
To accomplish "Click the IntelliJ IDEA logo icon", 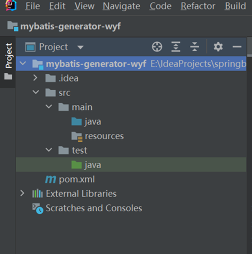I will [x=11, y=5].
